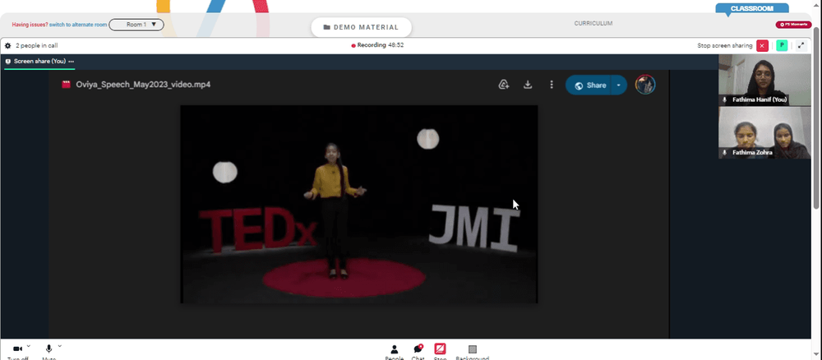The image size is (822, 360).
Task: Open call settings gear icon
Action: (8, 45)
